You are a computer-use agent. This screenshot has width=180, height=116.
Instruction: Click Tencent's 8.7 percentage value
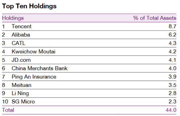172,26
